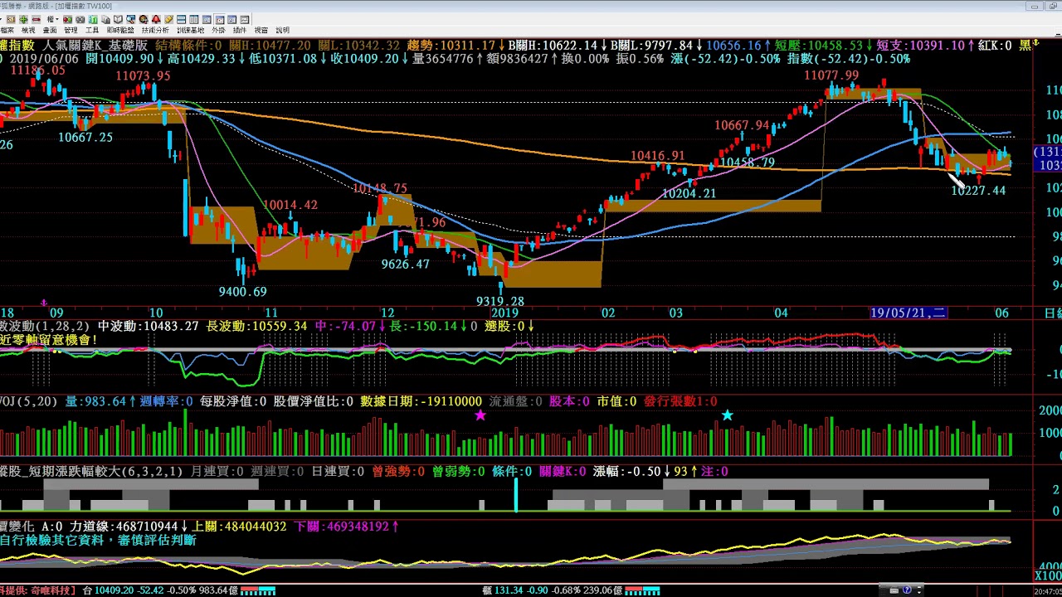Viewport: 1062px width, 597px height.
Task: Click the red minus zoom-out toolbar icon
Action: pos(37,19)
